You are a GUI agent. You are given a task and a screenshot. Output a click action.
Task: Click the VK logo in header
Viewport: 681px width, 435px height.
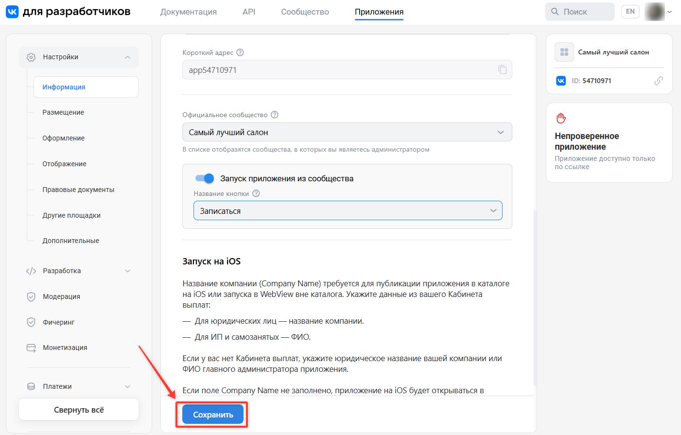[x=12, y=12]
